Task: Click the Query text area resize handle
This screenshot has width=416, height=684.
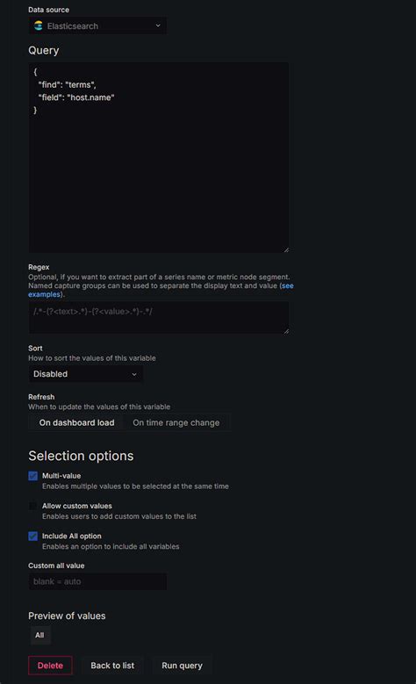Action: pyautogui.click(x=286, y=250)
